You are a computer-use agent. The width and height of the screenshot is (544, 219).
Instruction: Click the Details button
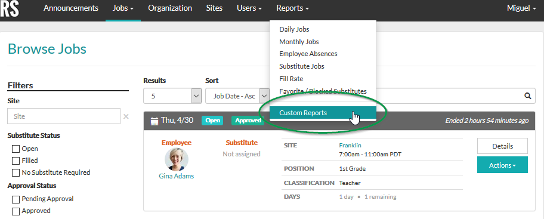click(502, 146)
